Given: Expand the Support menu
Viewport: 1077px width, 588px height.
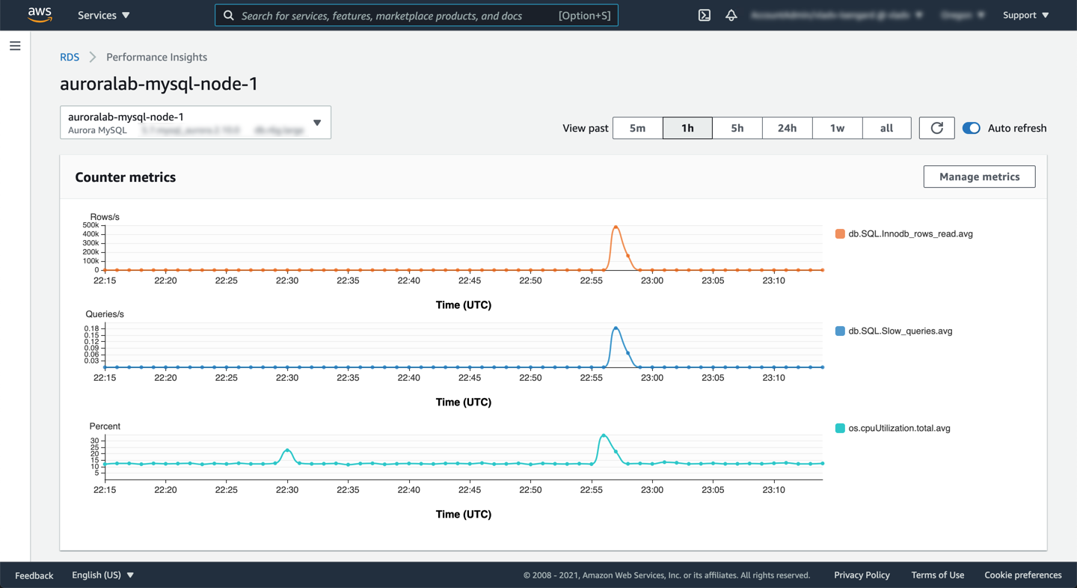Looking at the screenshot, I should click(x=1025, y=15).
